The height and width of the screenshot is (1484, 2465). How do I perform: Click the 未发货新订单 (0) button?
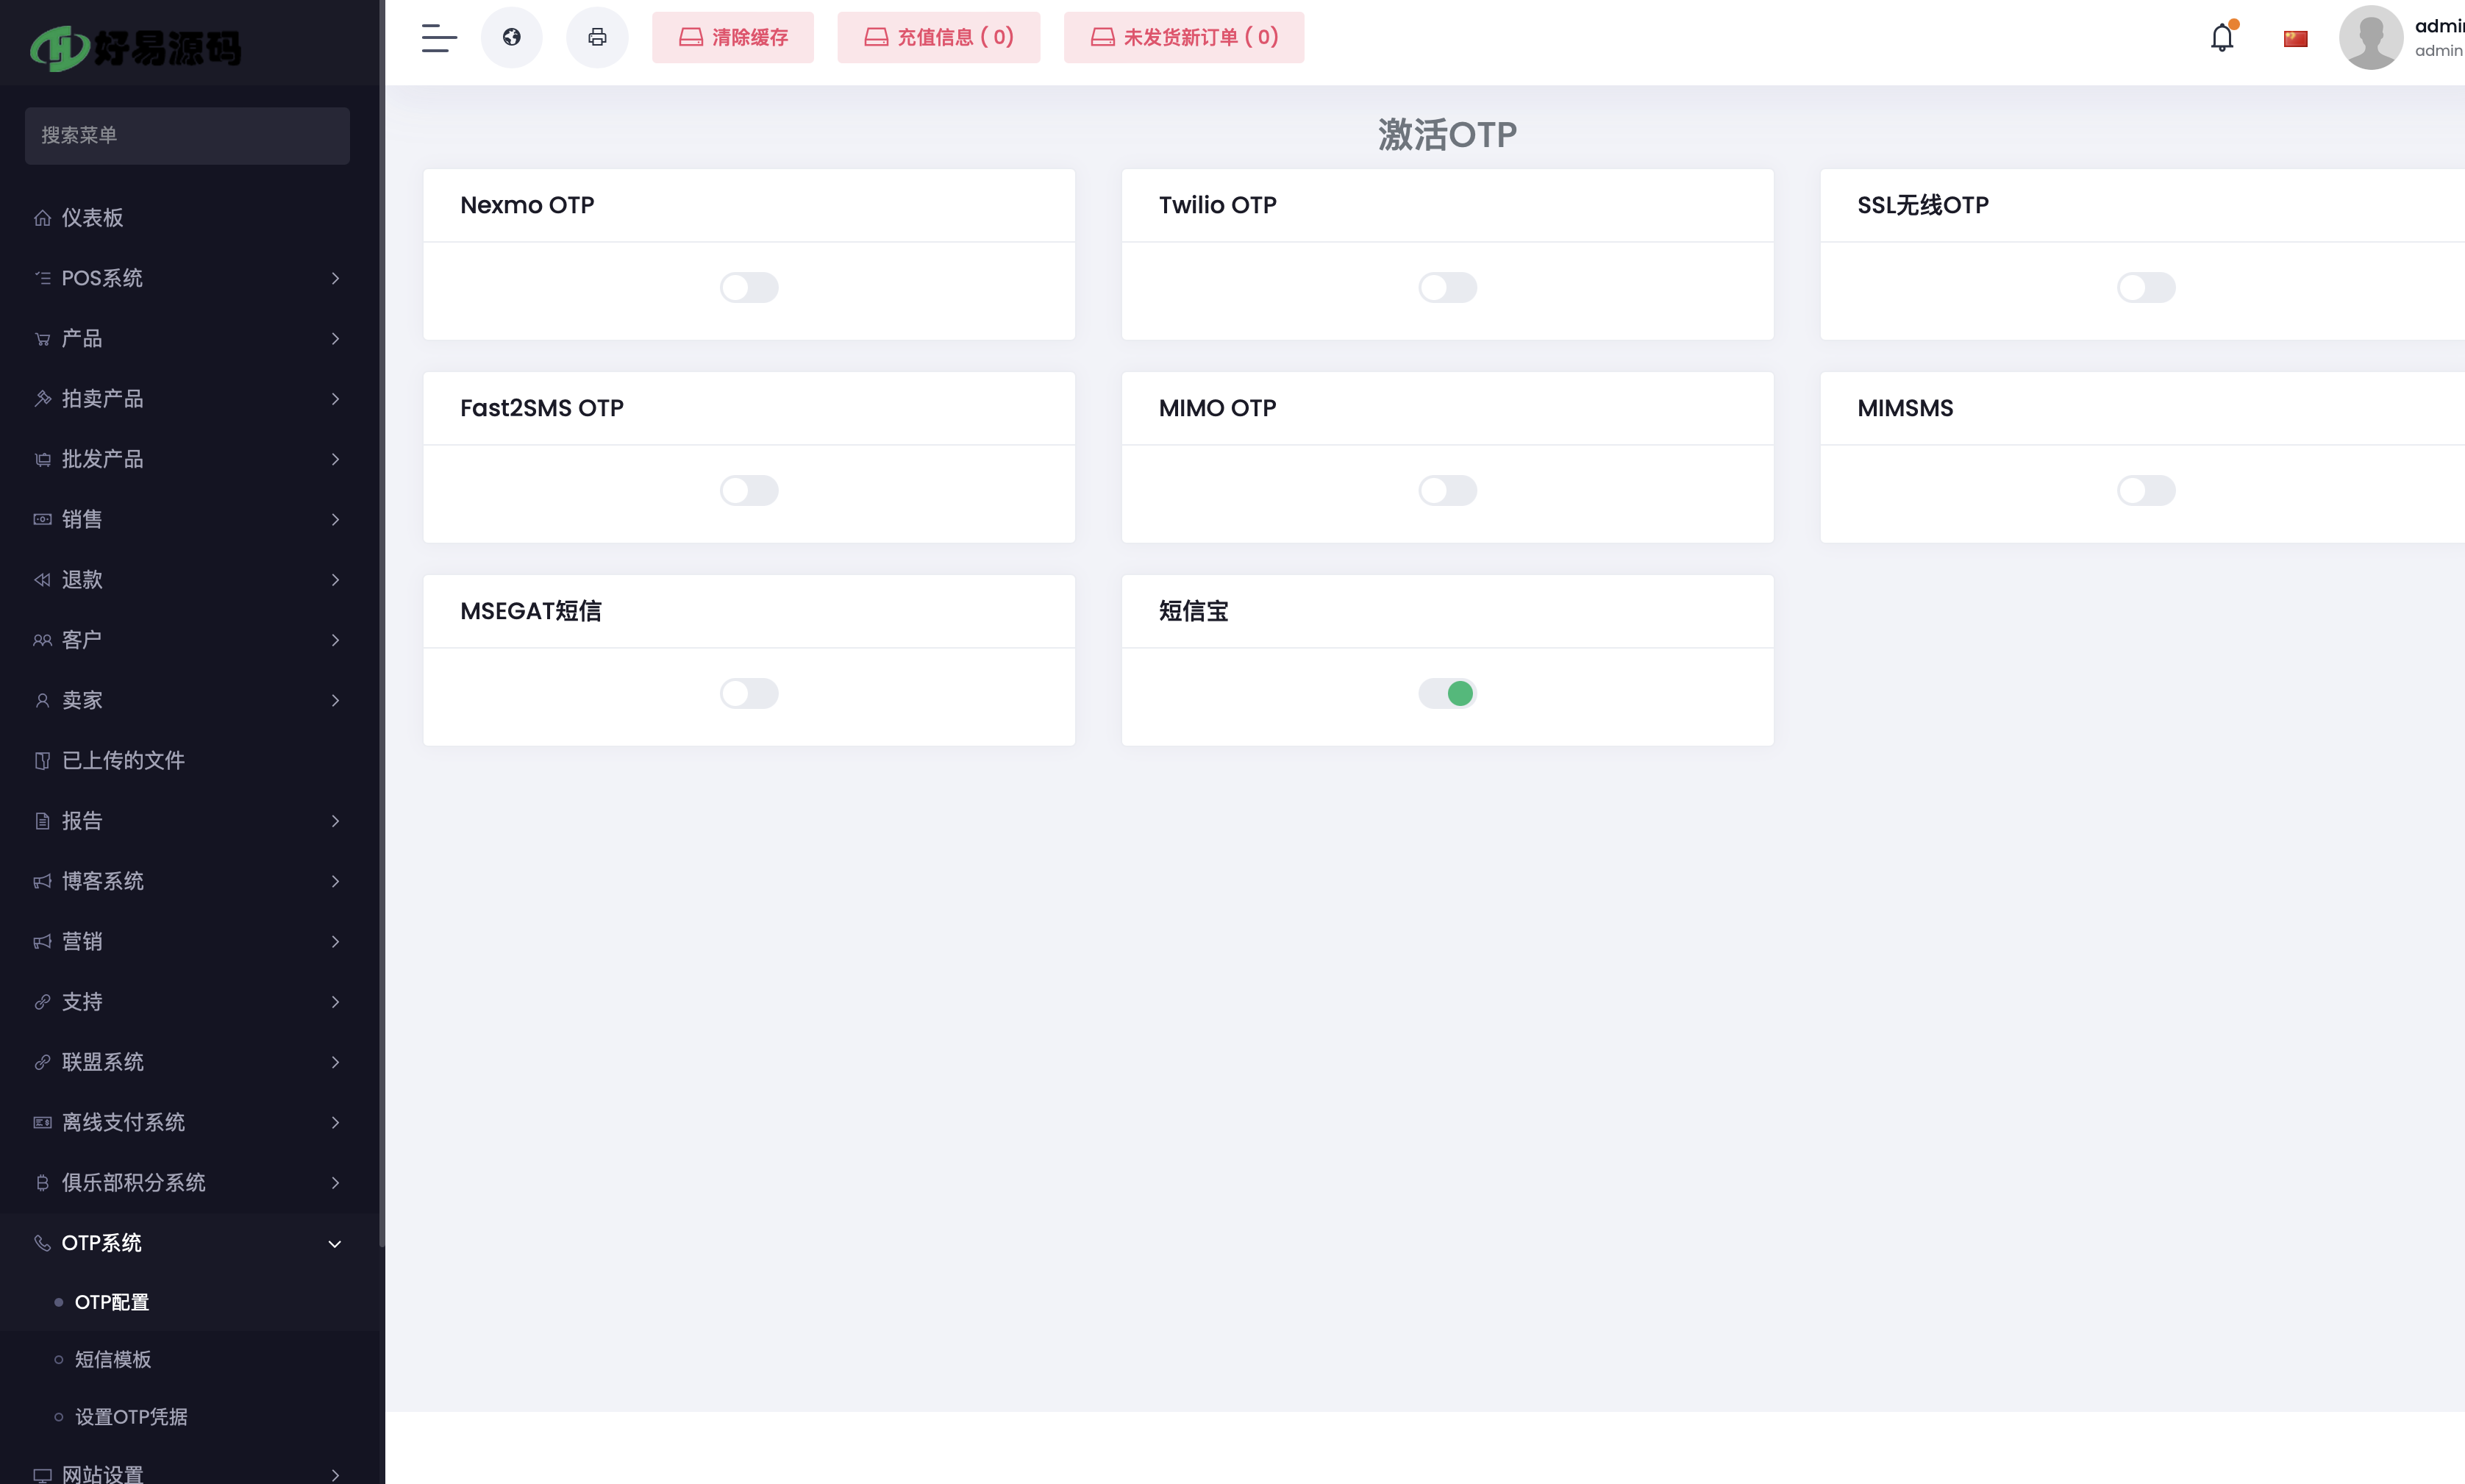pos(1184,38)
